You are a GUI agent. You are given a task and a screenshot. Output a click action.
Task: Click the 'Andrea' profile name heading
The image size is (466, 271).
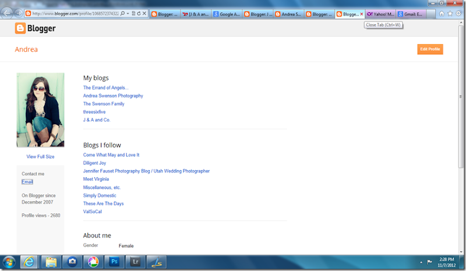tap(26, 49)
